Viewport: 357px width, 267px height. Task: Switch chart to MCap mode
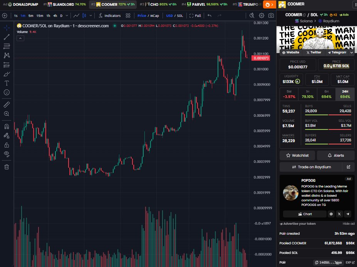pos(154,16)
